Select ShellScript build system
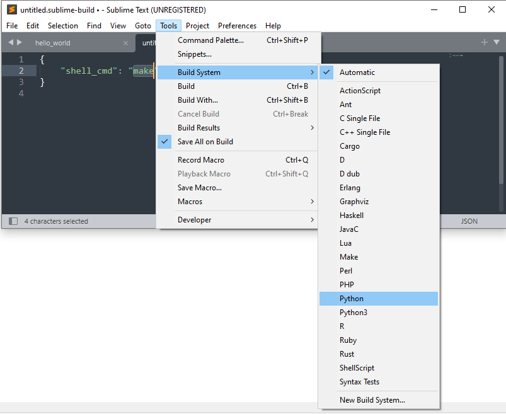 tap(379, 368)
